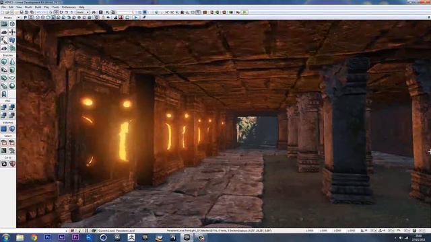Click Go To Builder Brush icon

[12, 164]
